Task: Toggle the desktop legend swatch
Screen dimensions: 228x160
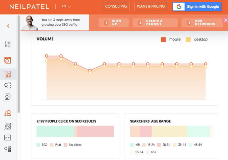Action: (188, 39)
